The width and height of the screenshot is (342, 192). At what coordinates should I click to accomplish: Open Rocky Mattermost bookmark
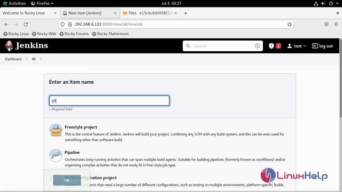pos(111,34)
